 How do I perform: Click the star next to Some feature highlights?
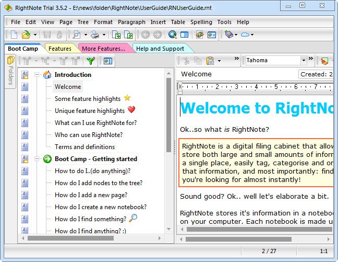tap(127, 98)
